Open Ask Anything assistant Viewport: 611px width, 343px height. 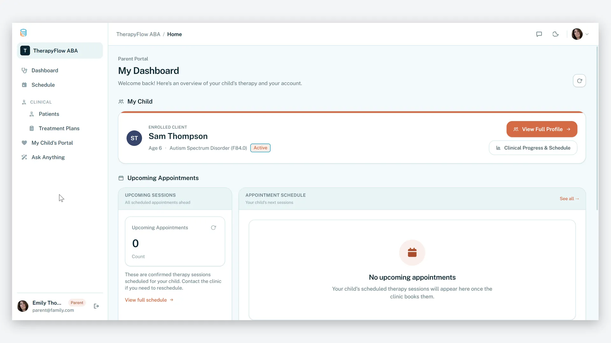click(60, 157)
